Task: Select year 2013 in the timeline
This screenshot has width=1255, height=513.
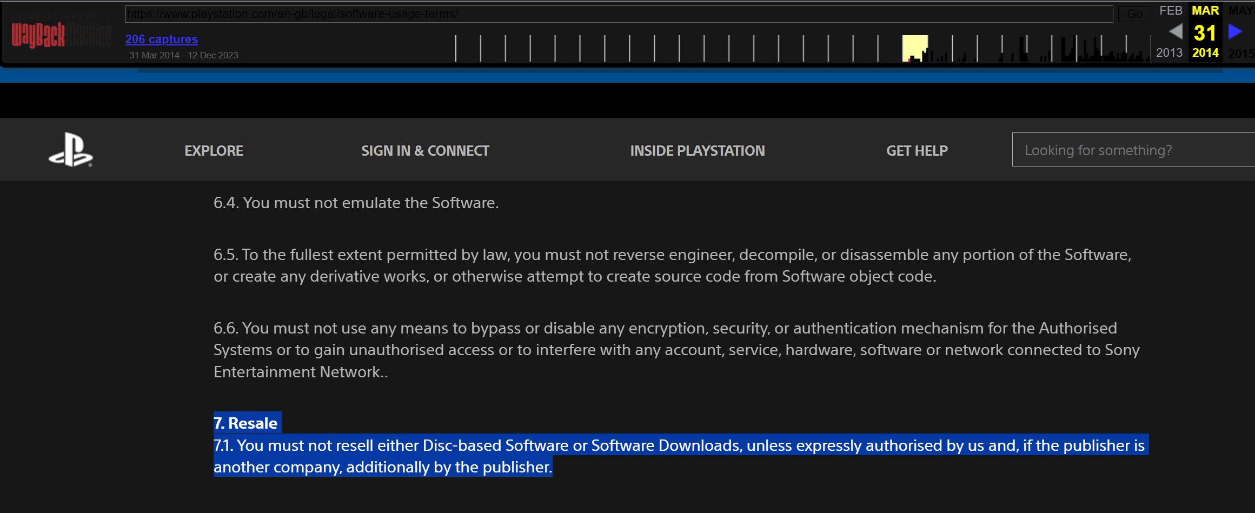Action: pos(1170,53)
